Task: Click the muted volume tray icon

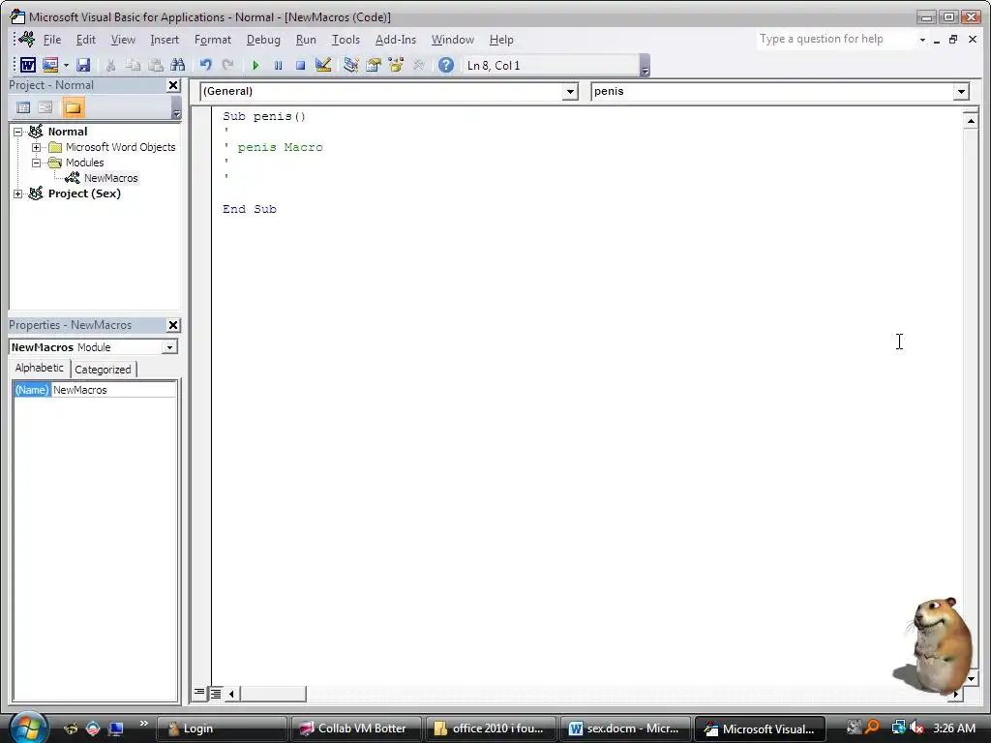Action: [916, 728]
